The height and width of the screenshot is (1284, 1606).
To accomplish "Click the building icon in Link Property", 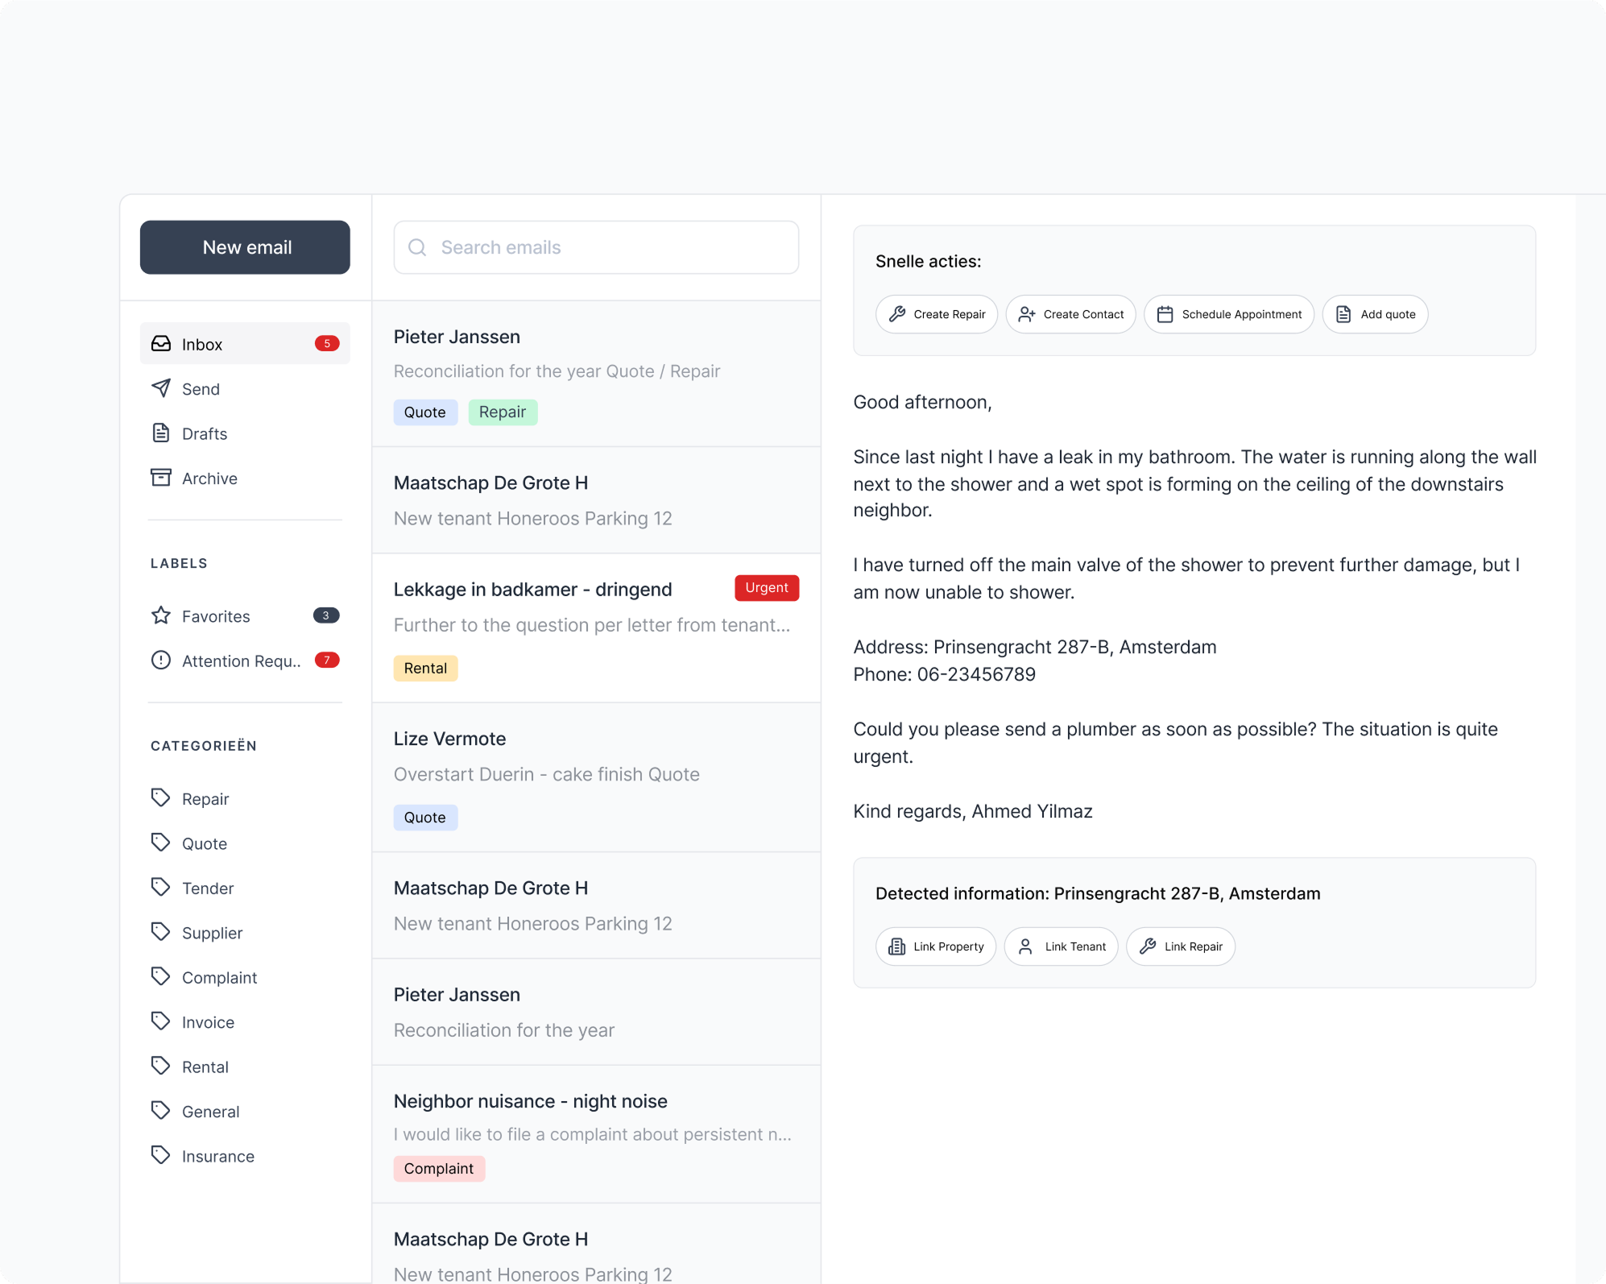I will (x=896, y=946).
